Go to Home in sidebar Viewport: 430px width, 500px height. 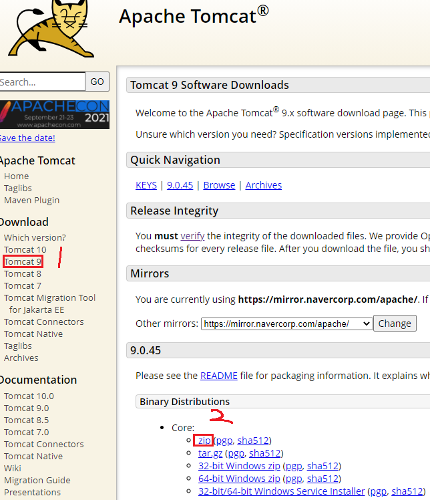[17, 176]
